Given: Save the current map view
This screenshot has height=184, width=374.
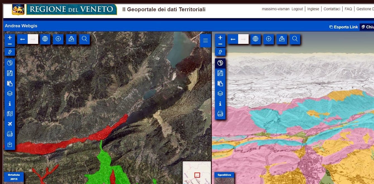Looking at the screenshot, I should point(10,73).
